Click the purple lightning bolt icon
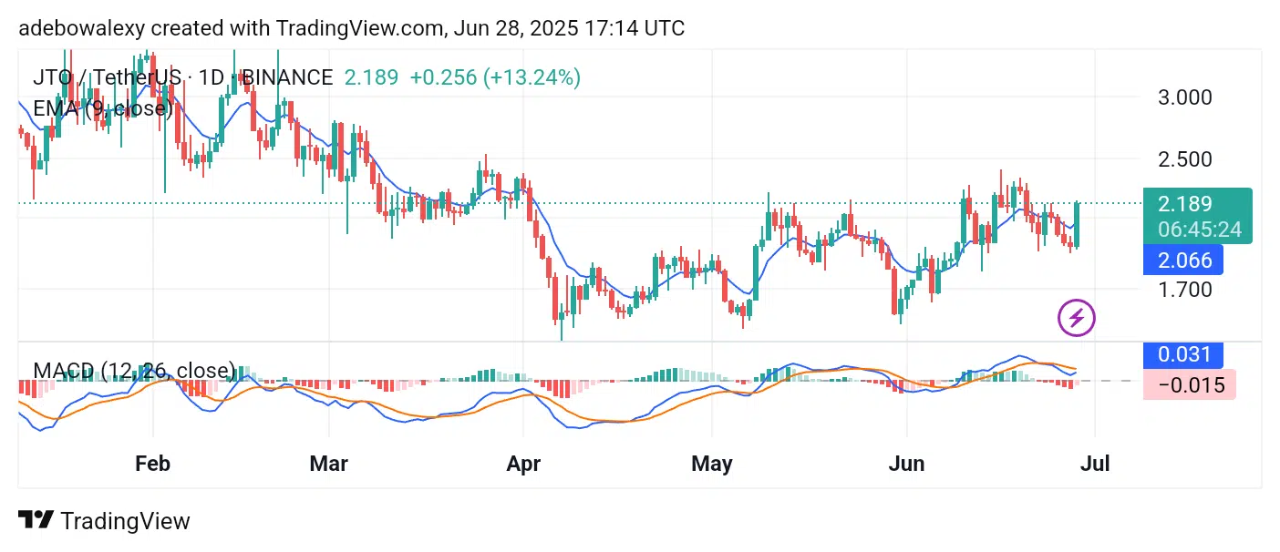 point(1077,318)
